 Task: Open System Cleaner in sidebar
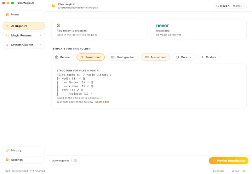(24, 45)
